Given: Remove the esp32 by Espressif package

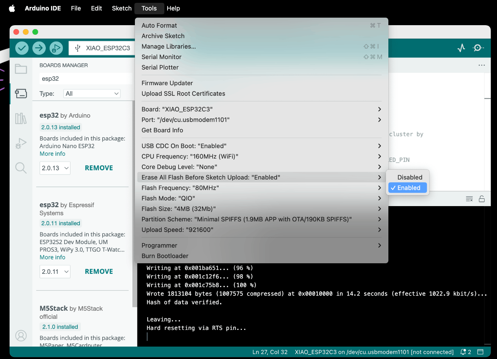Looking at the screenshot, I should (99, 272).
